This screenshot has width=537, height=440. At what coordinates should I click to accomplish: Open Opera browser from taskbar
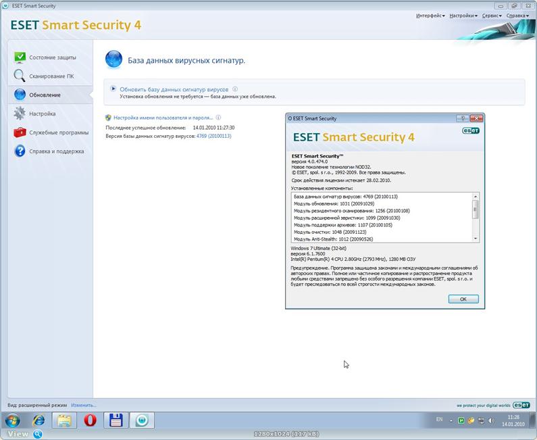90,420
